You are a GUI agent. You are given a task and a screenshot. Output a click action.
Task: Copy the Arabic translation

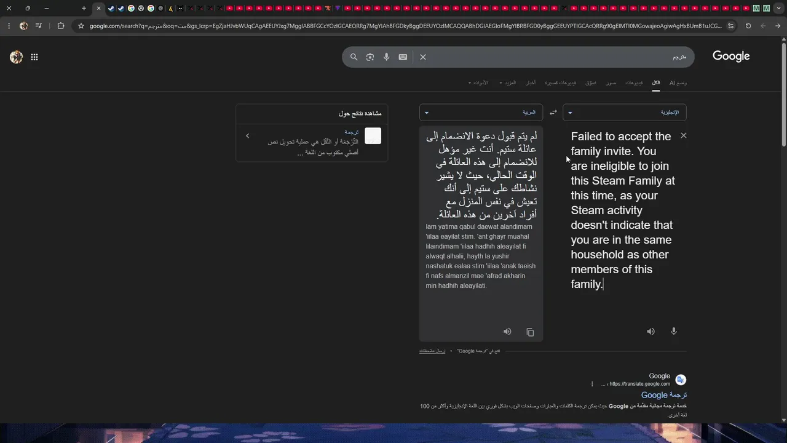530,332
